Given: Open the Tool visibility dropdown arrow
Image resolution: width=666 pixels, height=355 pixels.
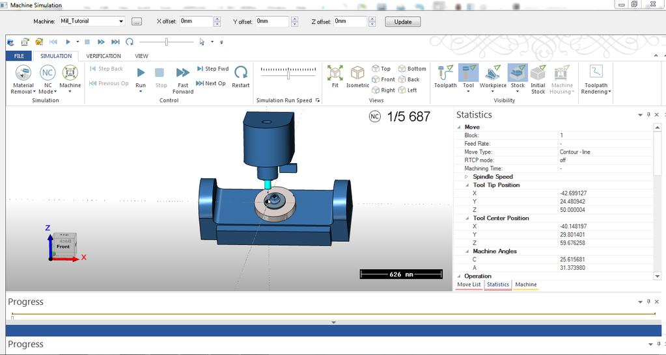Looking at the screenshot, I should [469, 92].
